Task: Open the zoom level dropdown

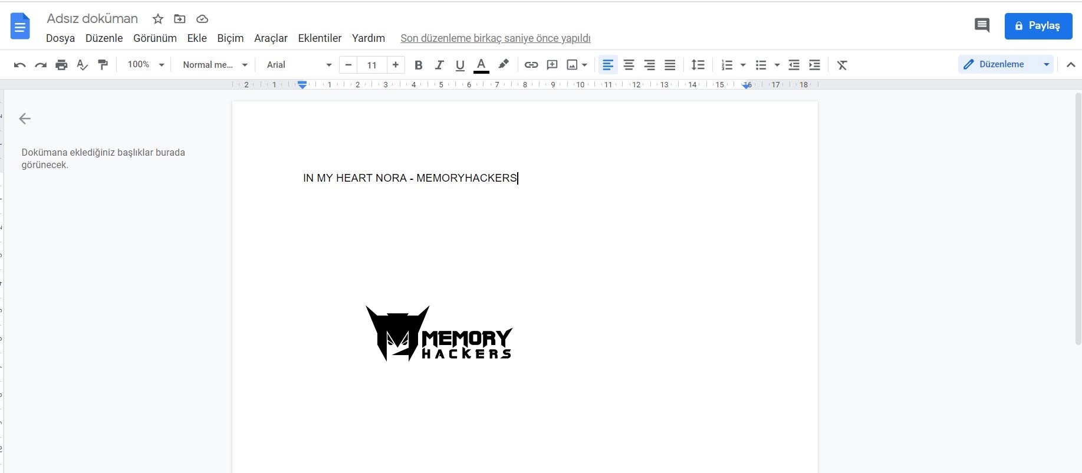Action: tap(146, 65)
